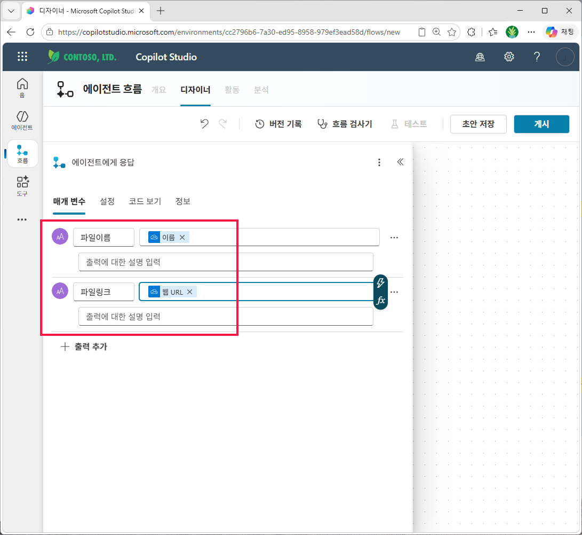Click the value field containing 웹 URL token
Viewport: 582px width, 535px height.
(x=256, y=292)
